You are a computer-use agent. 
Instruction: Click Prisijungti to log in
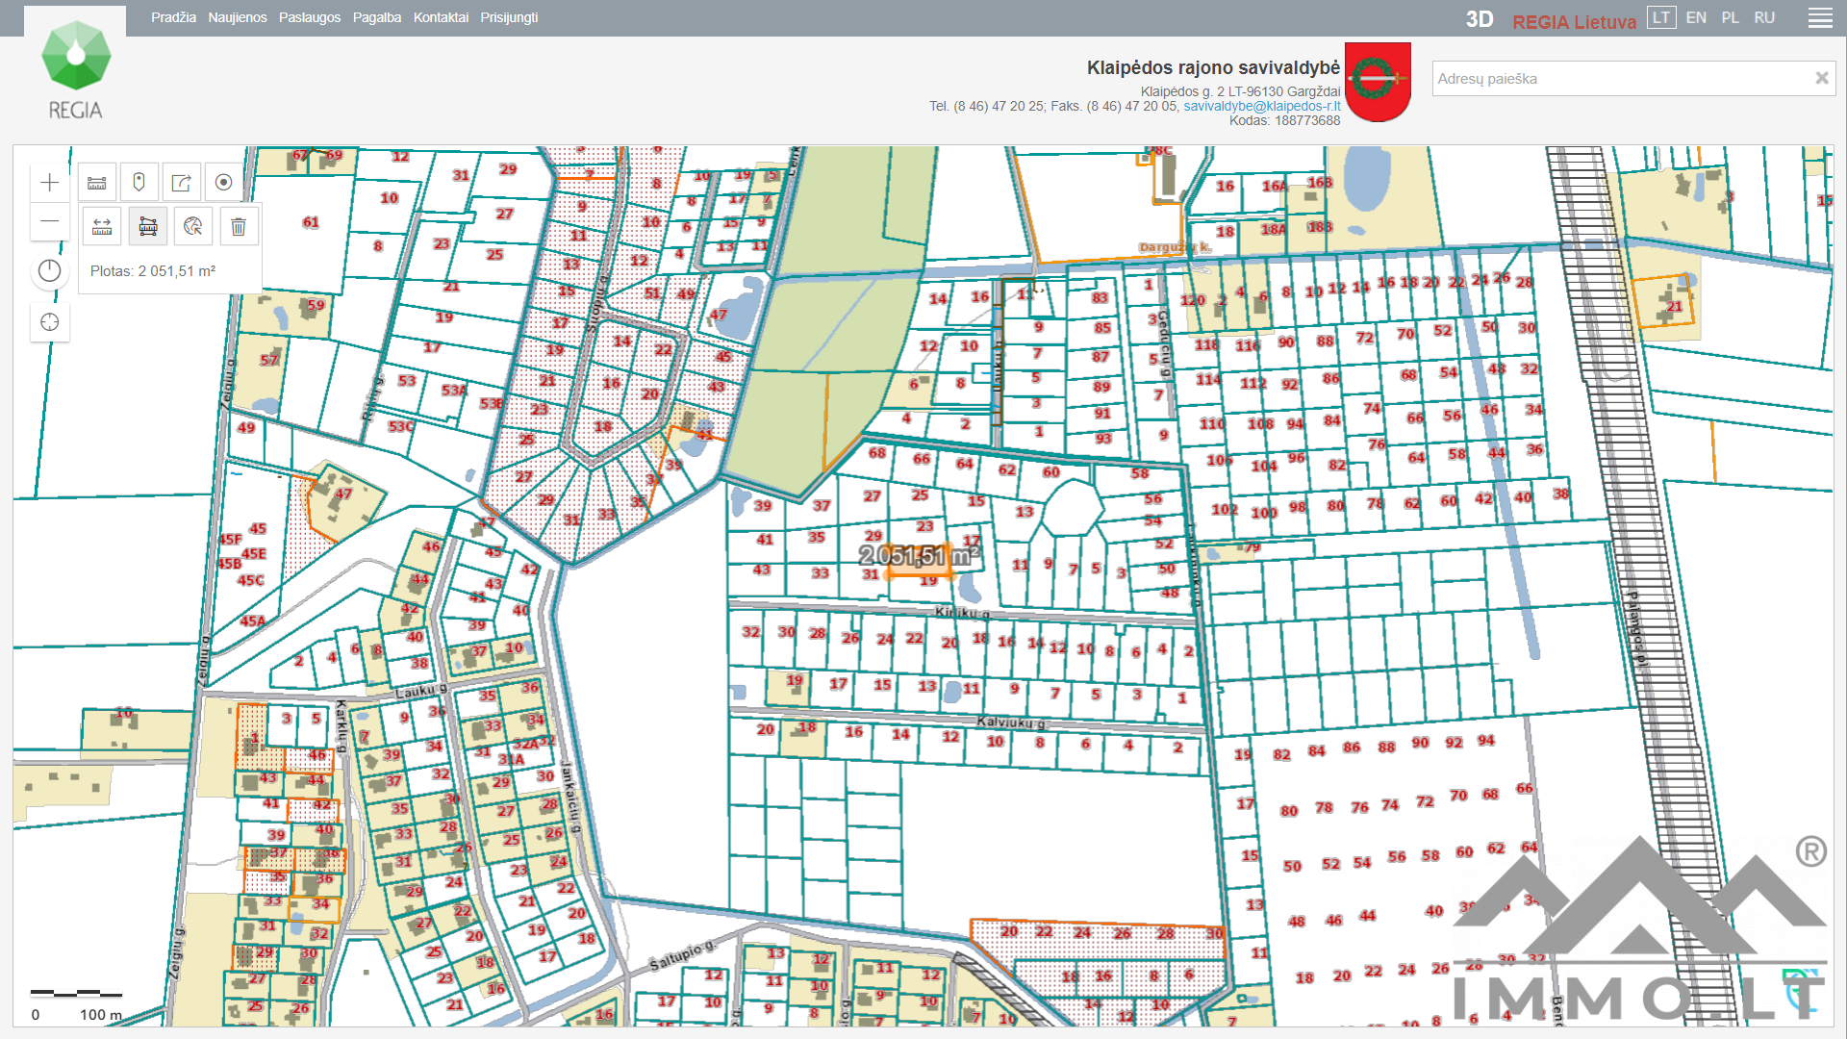click(509, 17)
